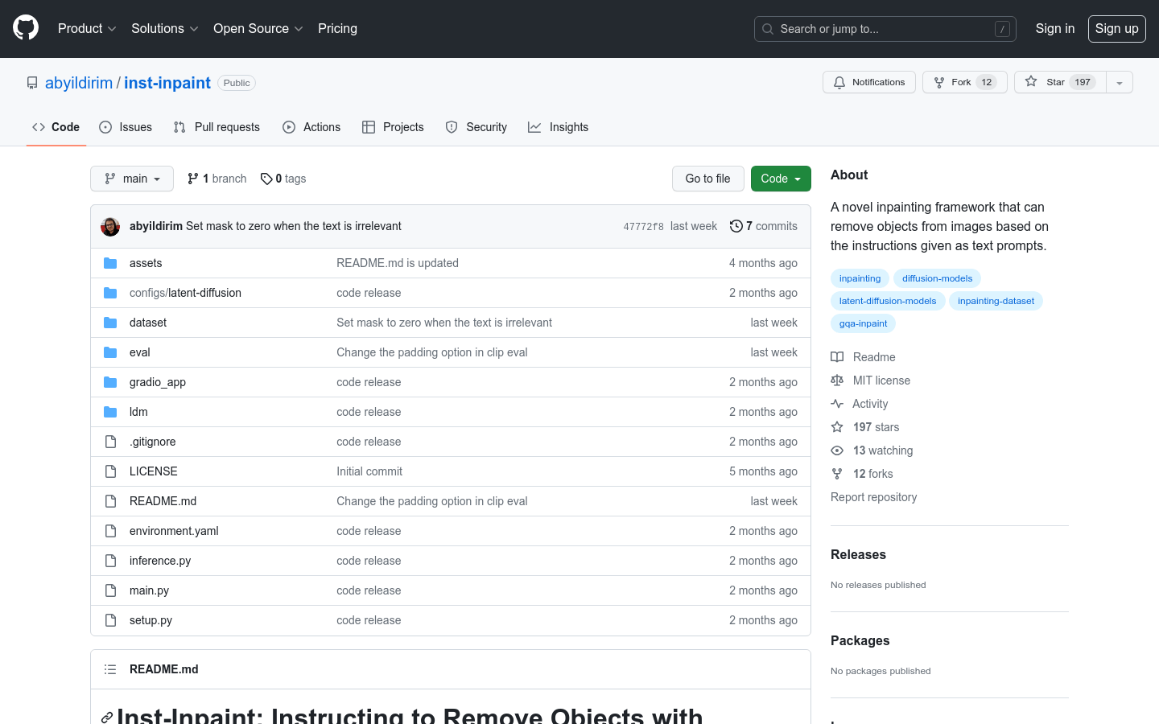Click the file icon for environment.yaml
Image resolution: width=1159 pixels, height=724 pixels.
(x=110, y=531)
